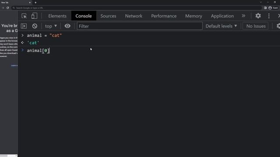The width and height of the screenshot is (280, 157).
Task: Open the top context dropdown
Action: point(51,26)
